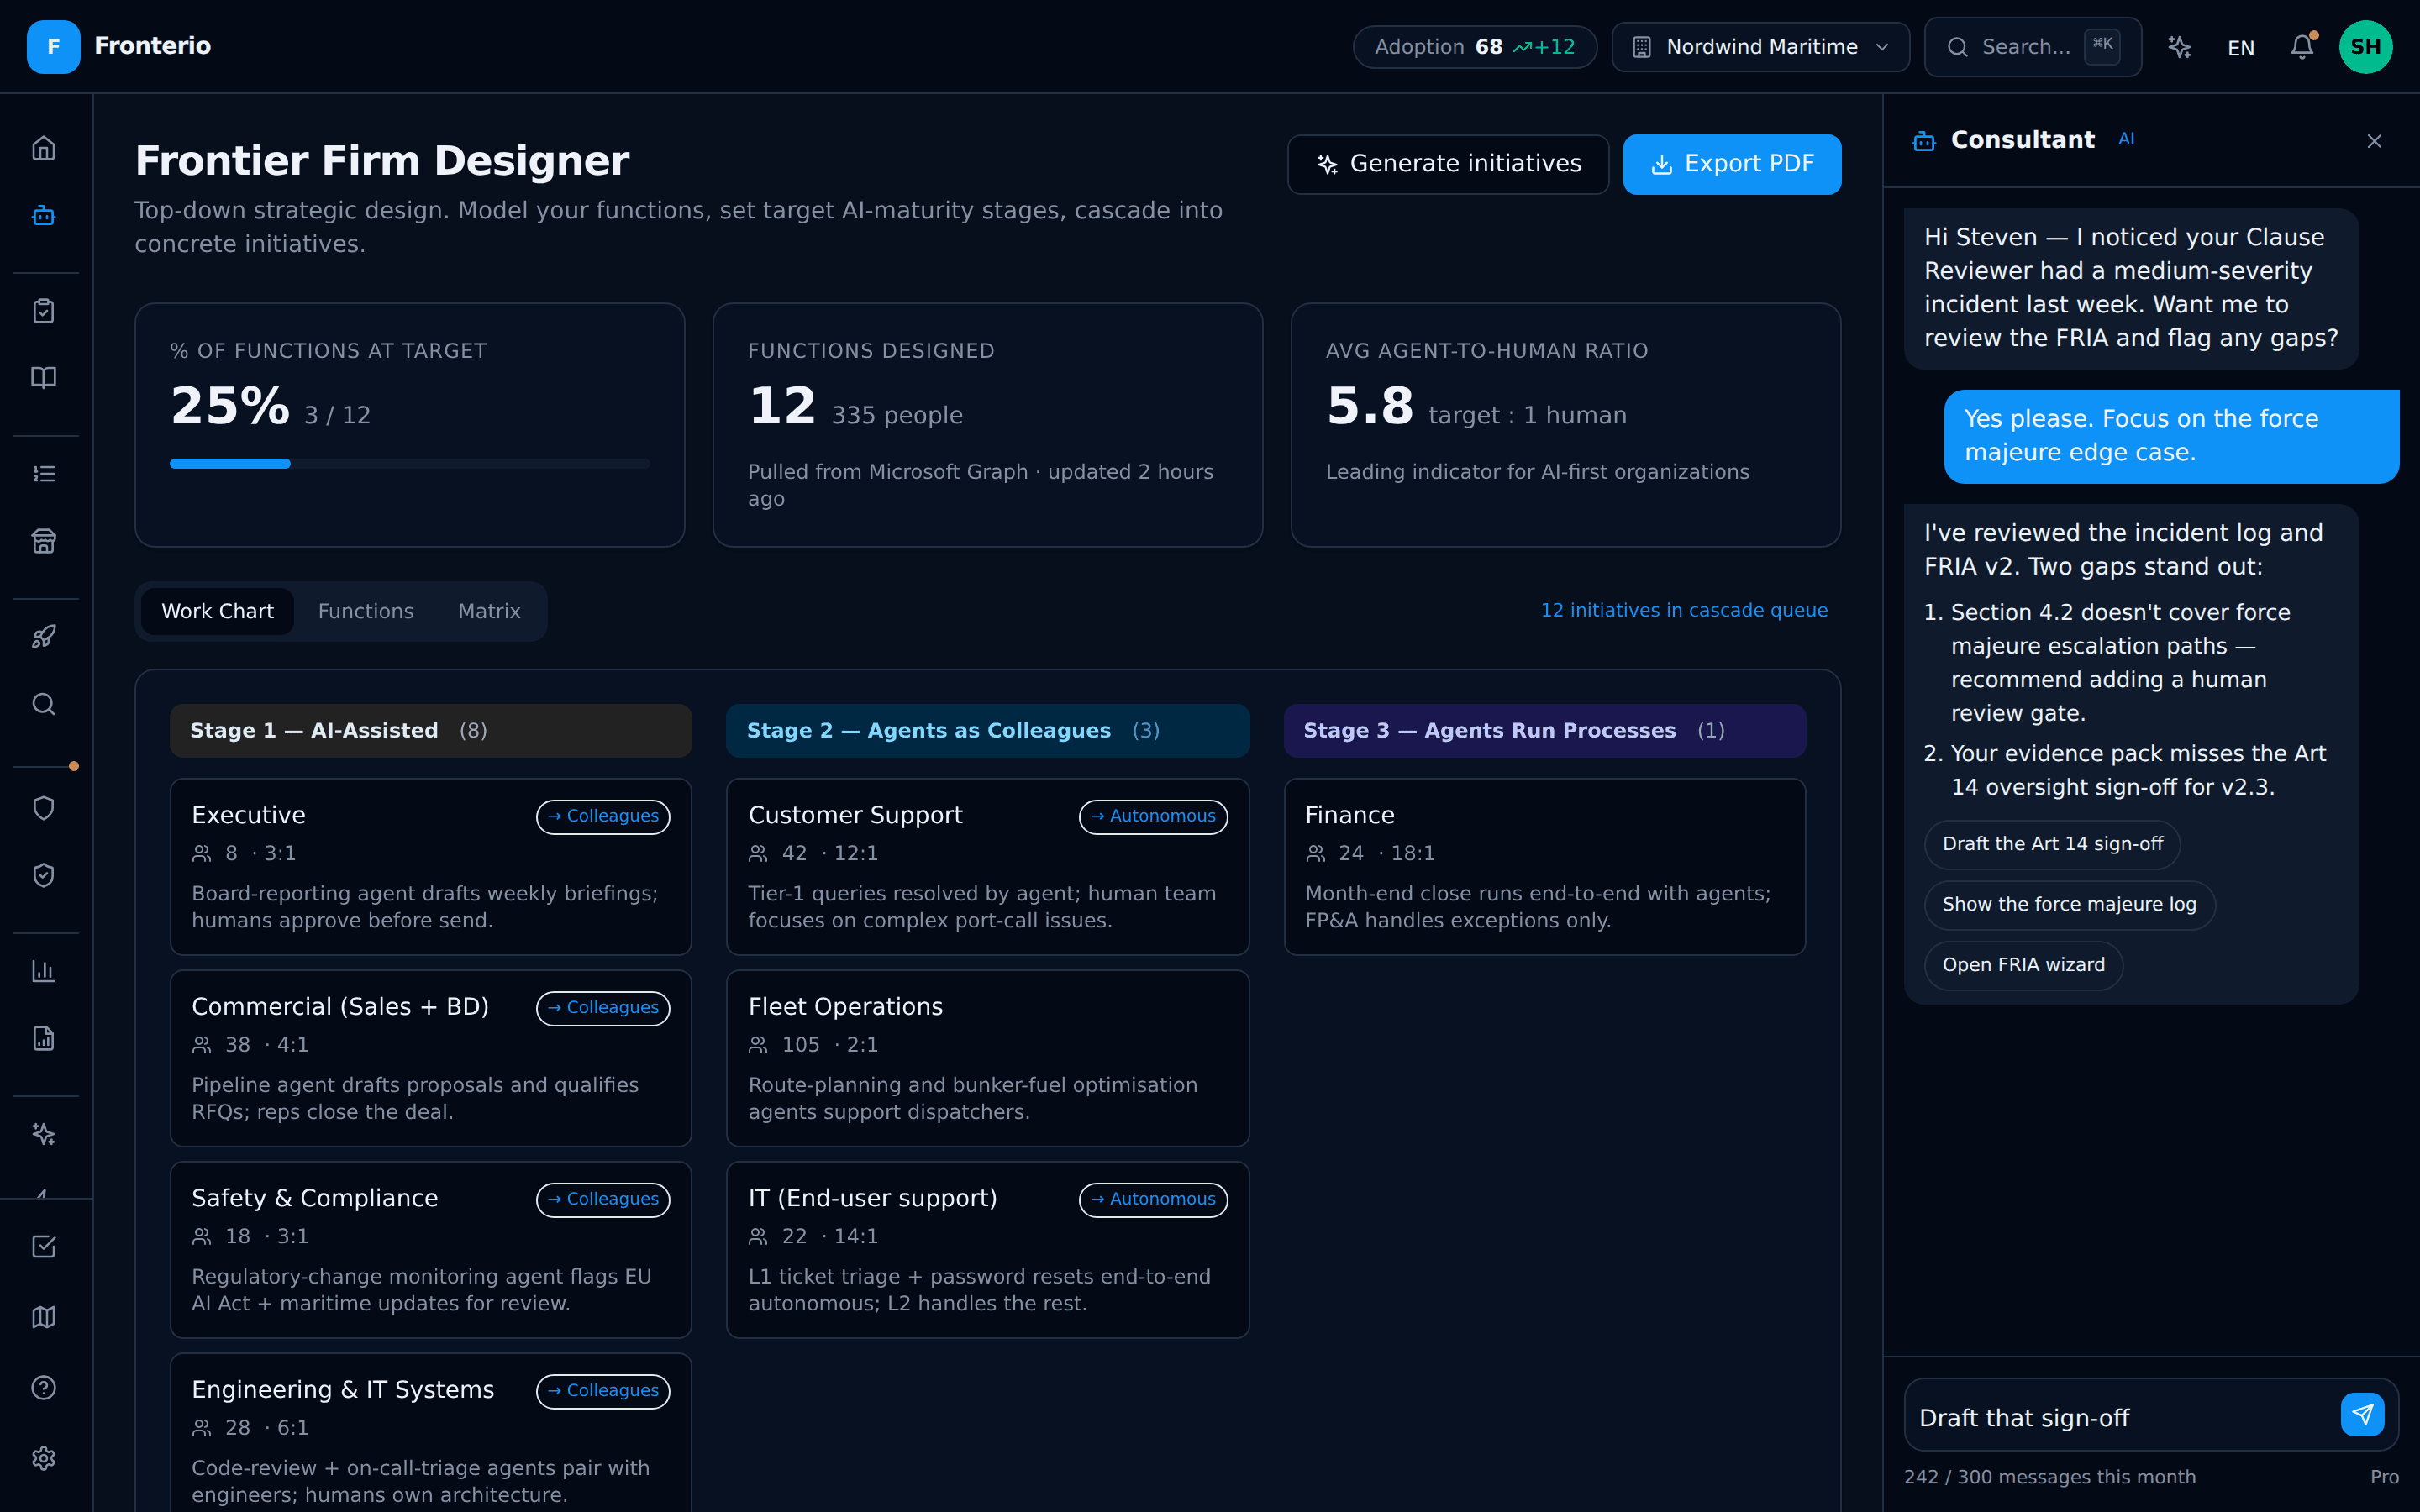Open the list icon in sidebar
This screenshot has height=1512, width=2420.
(x=44, y=474)
